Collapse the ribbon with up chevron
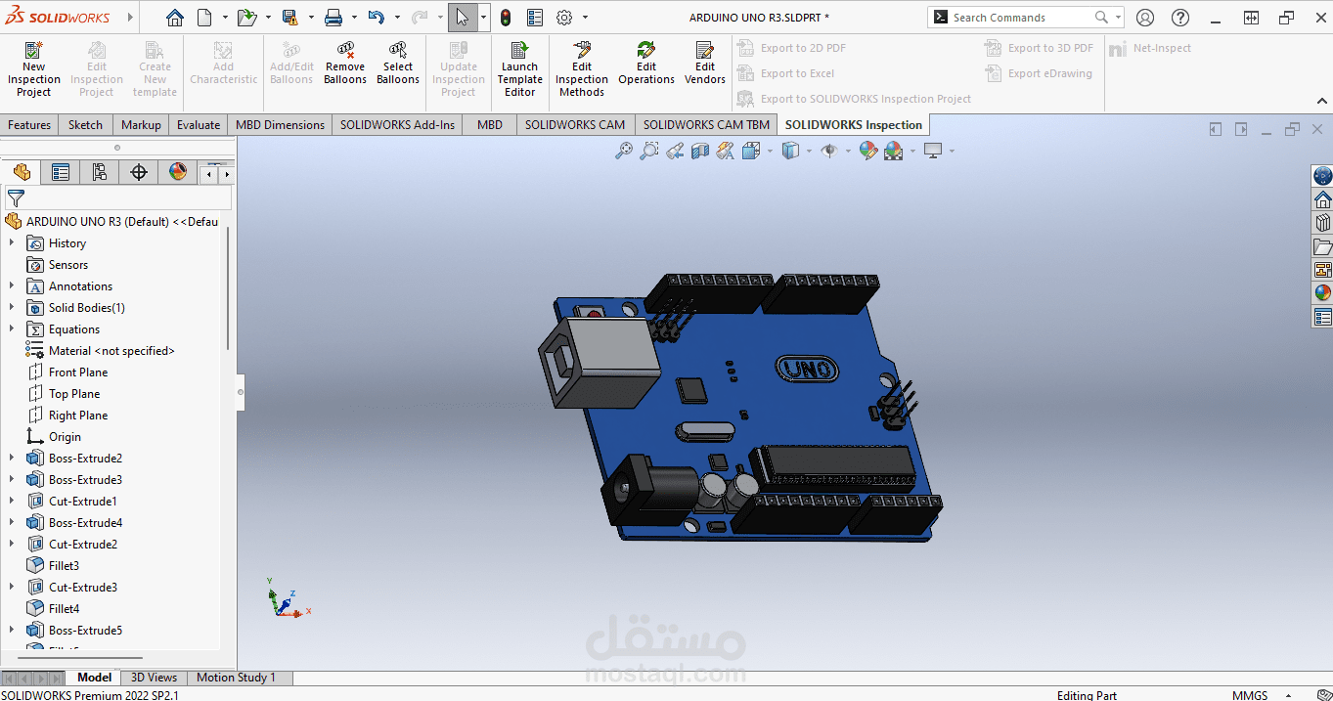1333x701 pixels. click(x=1322, y=101)
